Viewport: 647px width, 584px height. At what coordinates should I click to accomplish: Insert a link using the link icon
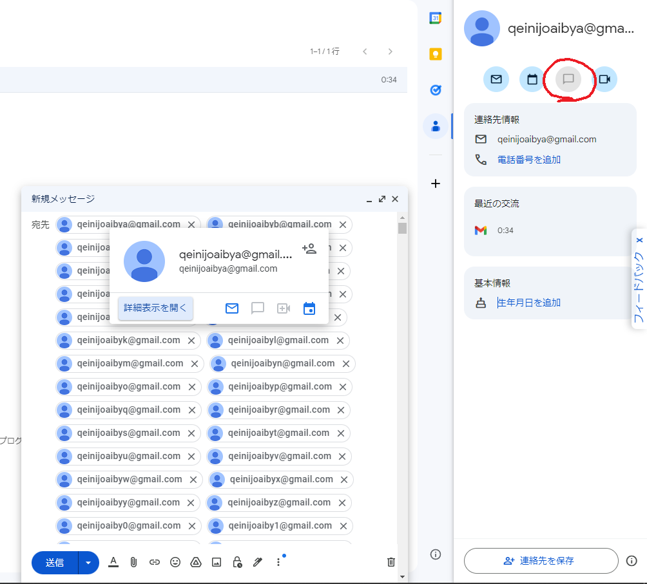click(x=154, y=562)
